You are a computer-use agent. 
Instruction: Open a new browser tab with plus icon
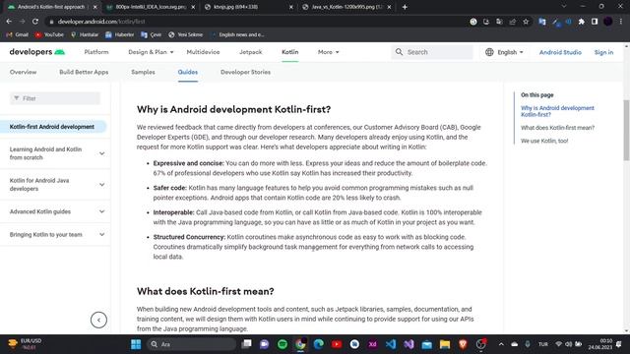coord(405,7)
